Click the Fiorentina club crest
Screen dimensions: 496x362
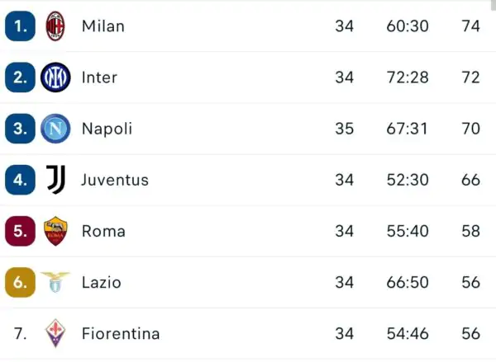tap(55, 333)
